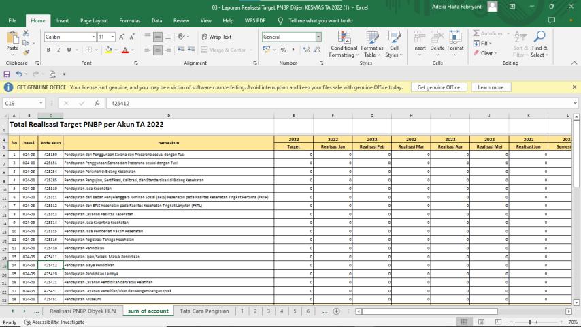Screen dimensions: 581x327
Task: Toggle Italic formatting
Action: pos(59,50)
